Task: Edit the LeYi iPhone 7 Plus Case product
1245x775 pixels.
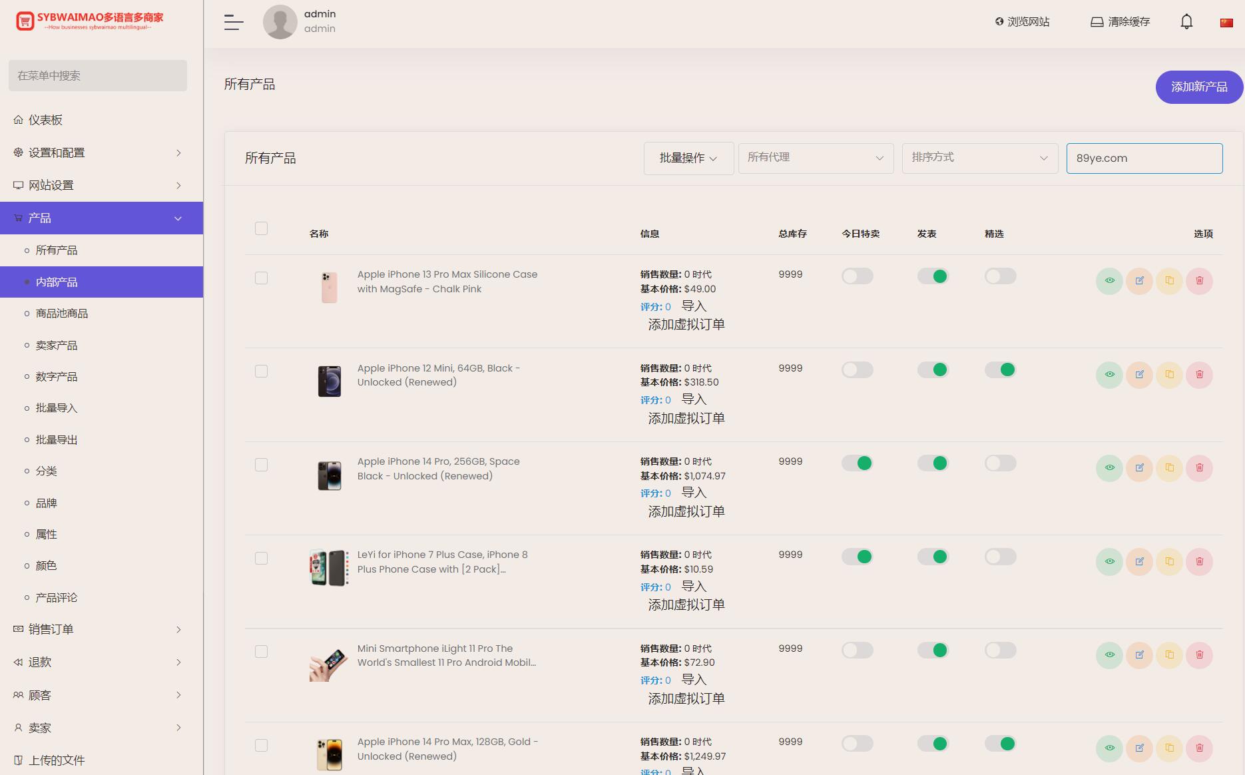Action: tap(1139, 561)
